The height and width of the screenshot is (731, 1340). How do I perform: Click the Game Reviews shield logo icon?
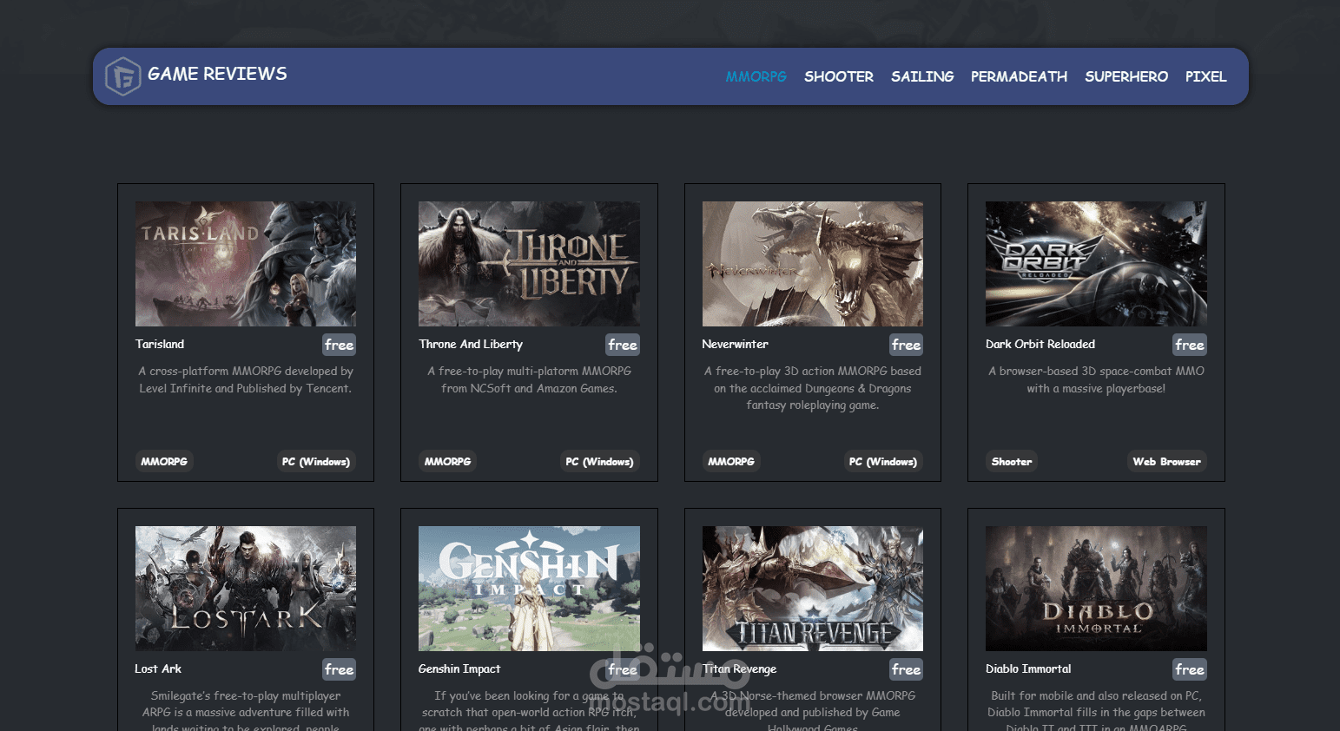(x=122, y=76)
